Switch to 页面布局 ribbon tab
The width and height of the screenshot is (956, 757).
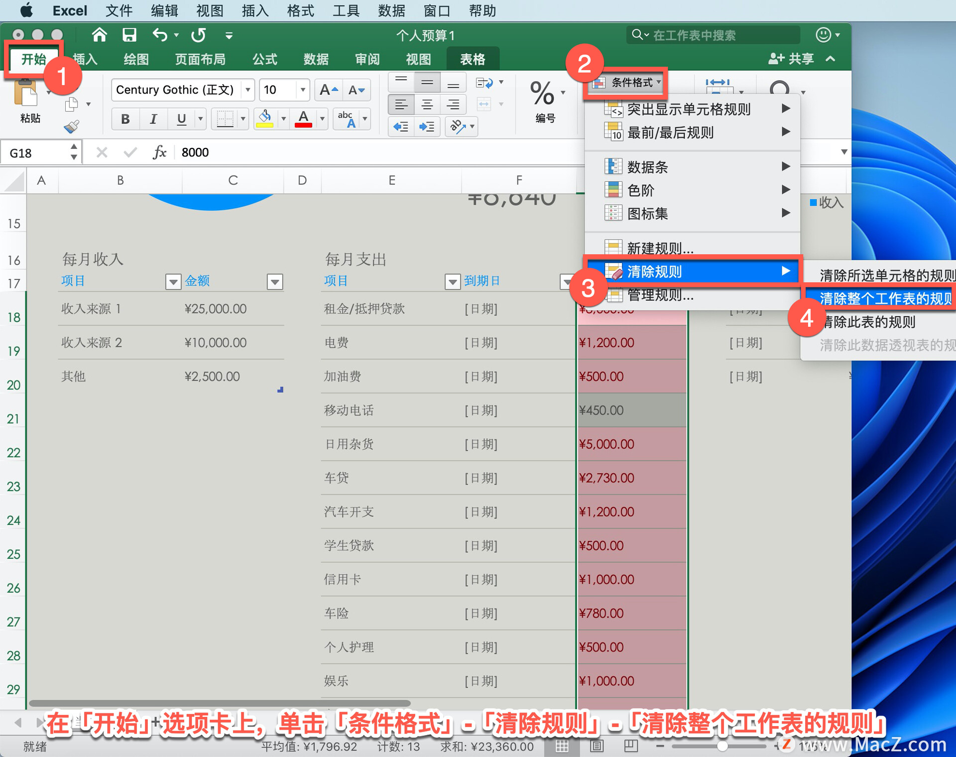pyautogui.click(x=200, y=59)
